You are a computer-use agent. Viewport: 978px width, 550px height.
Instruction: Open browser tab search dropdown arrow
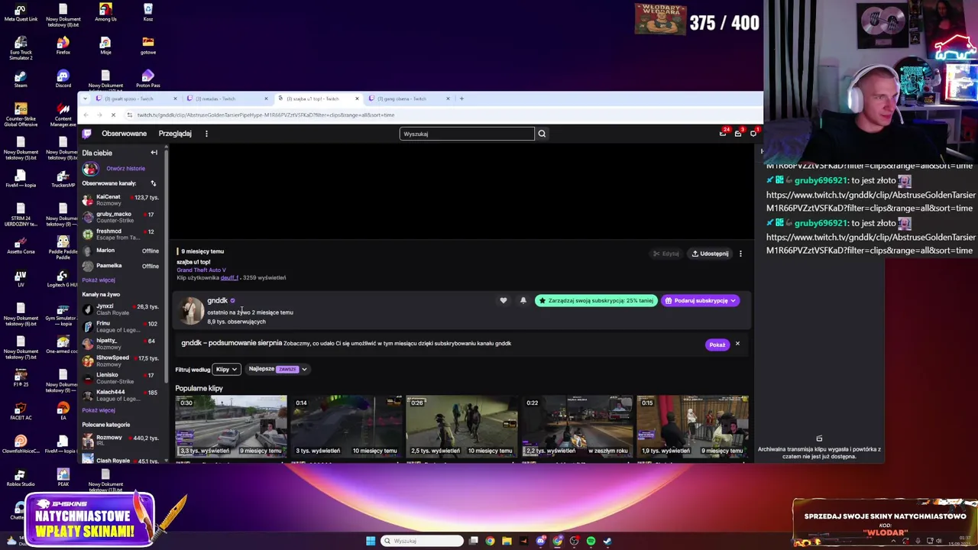pyautogui.click(x=85, y=99)
